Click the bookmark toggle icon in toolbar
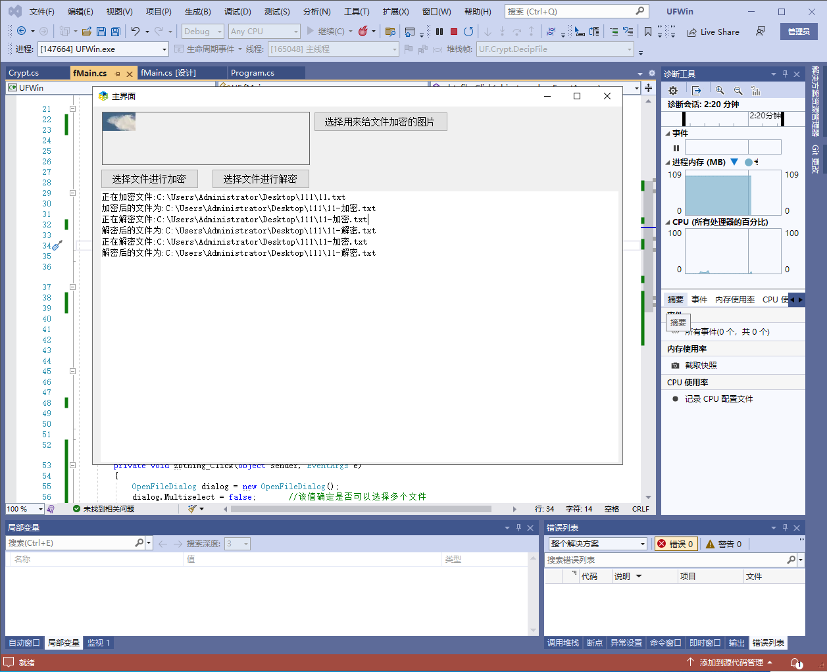 point(648,31)
